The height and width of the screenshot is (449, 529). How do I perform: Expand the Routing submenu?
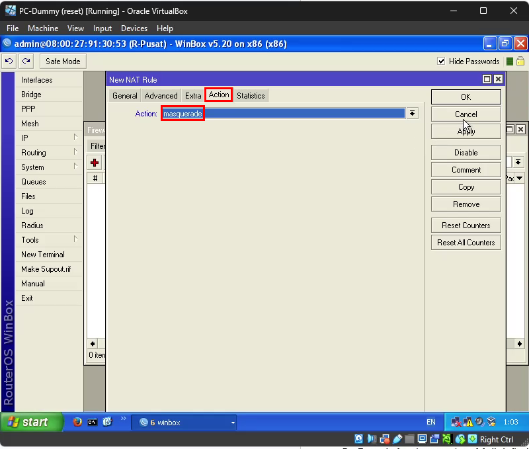point(75,152)
